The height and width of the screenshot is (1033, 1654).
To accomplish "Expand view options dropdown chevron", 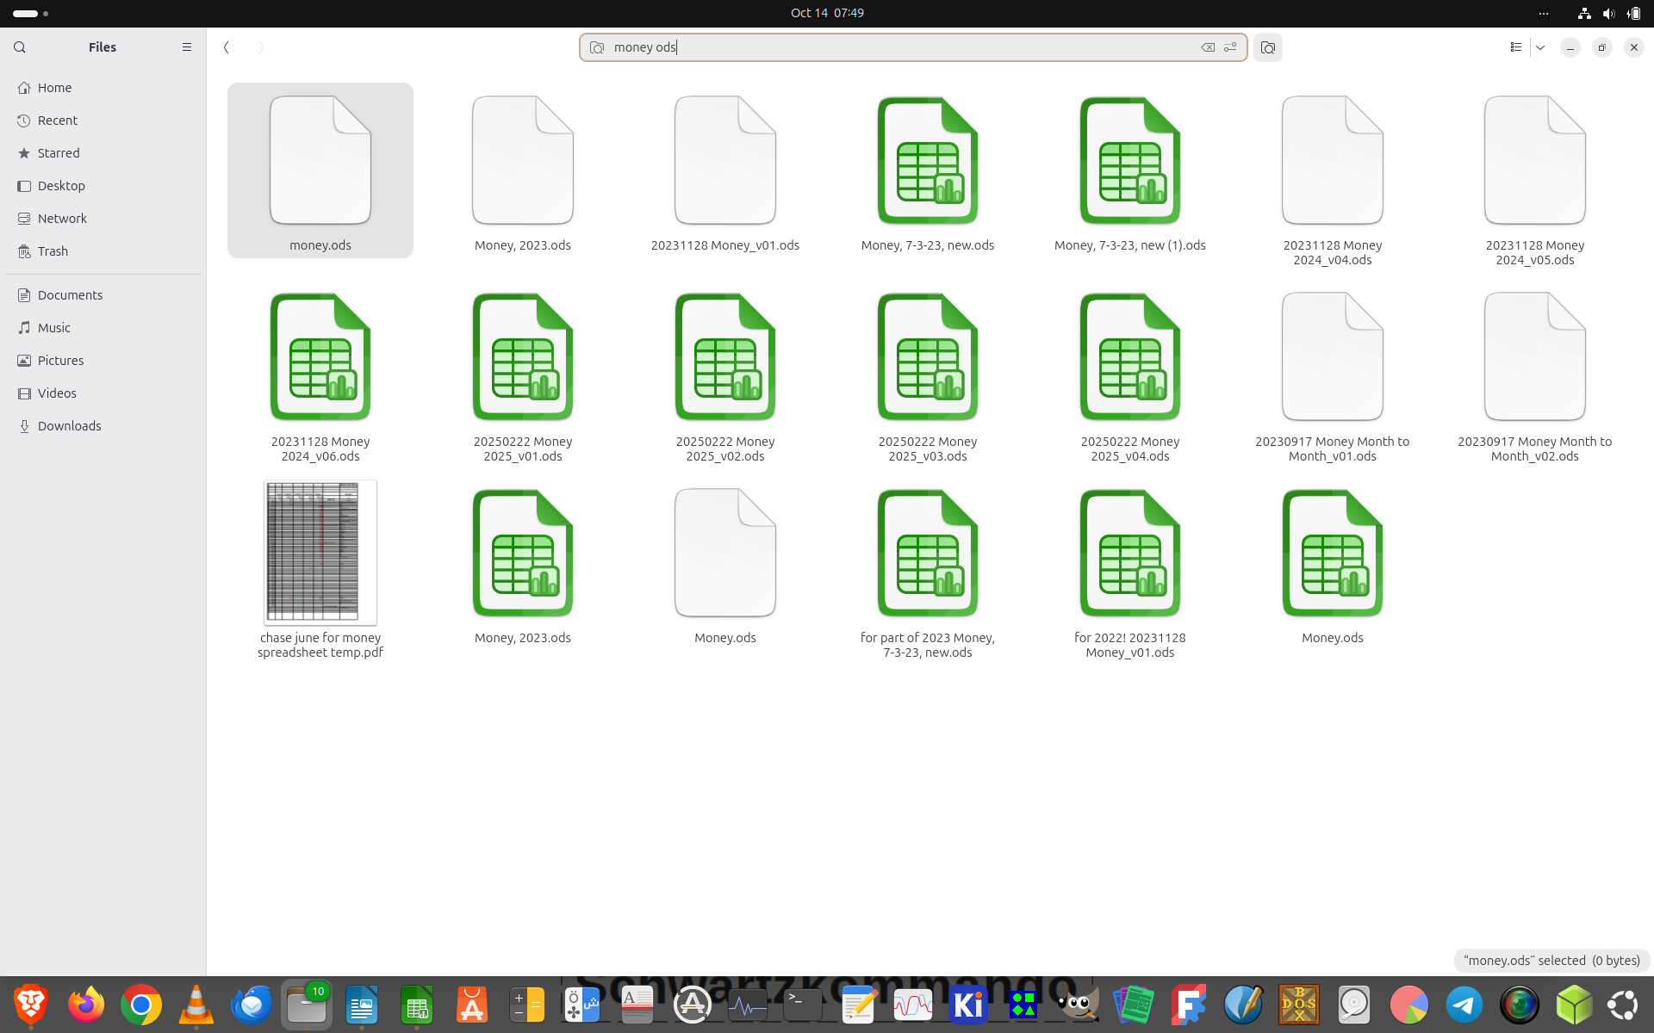I will click(x=1540, y=47).
